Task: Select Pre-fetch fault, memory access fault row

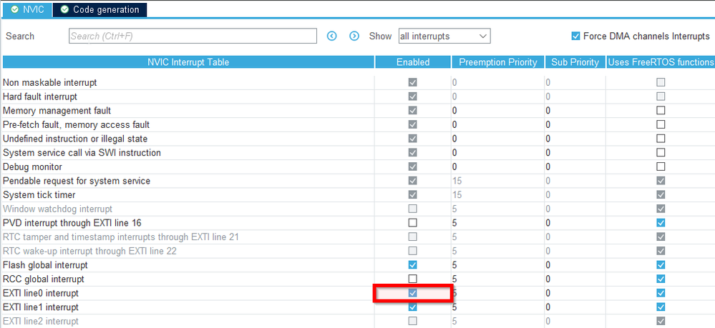Action: (76, 125)
